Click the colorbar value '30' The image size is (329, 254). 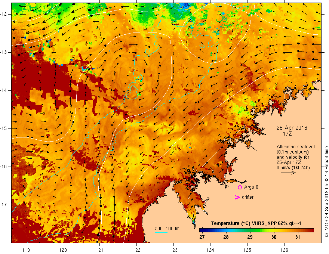(x=274, y=237)
